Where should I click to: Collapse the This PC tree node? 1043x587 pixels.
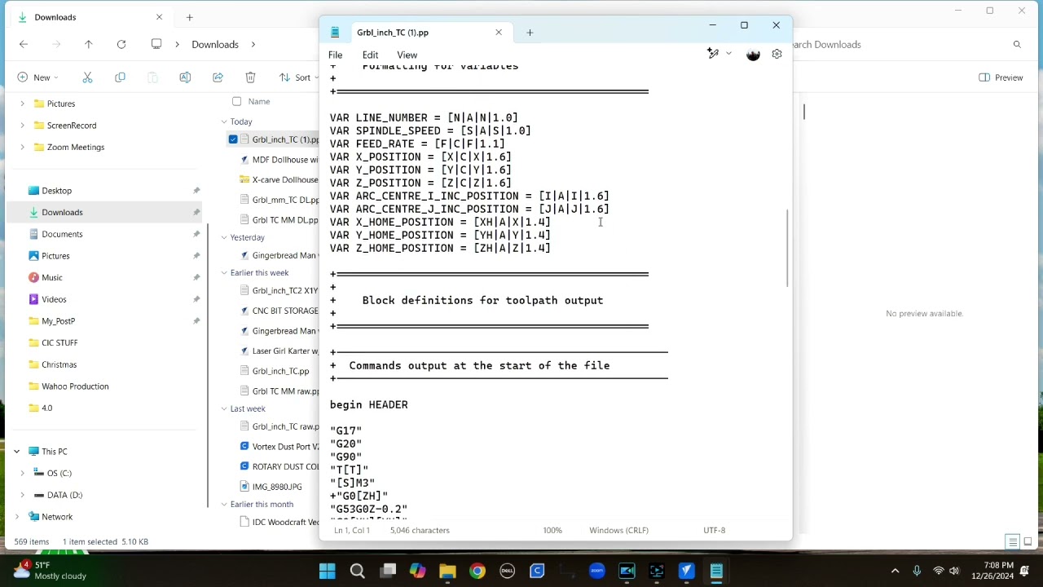(x=16, y=451)
